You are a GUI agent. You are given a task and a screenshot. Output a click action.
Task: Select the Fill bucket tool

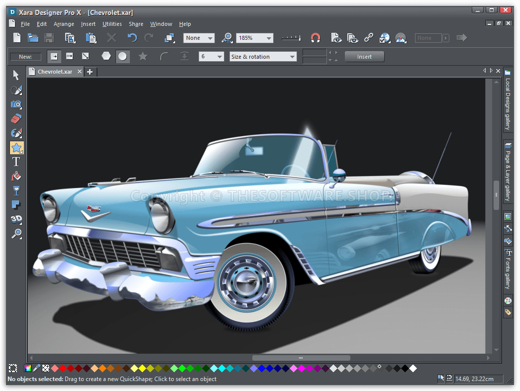pyautogui.click(x=16, y=177)
